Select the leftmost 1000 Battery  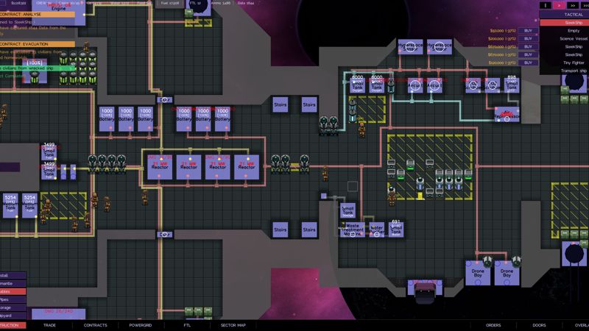point(107,119)
